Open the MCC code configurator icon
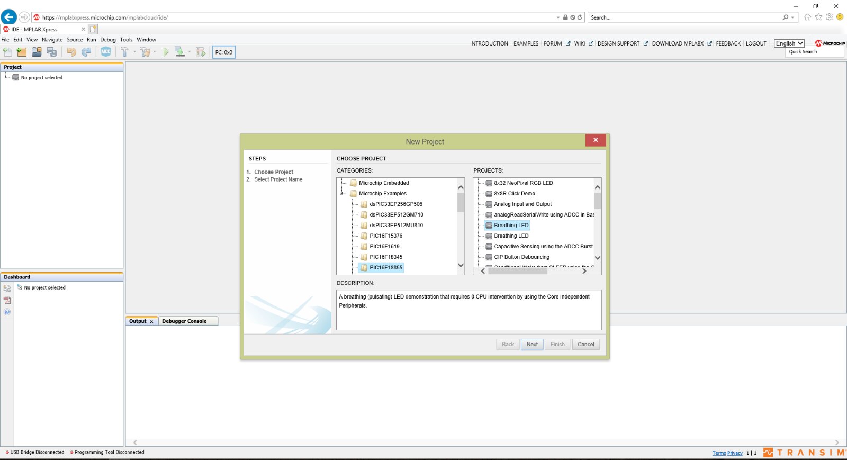Viewport: 847px width, 460px height. pyautogui.click(x=106, y=52)
